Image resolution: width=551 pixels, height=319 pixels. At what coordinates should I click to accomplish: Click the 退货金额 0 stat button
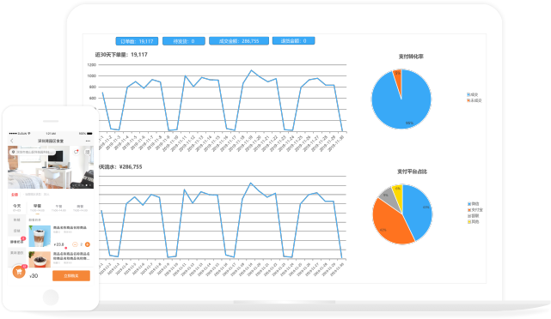tap(293, 41)
